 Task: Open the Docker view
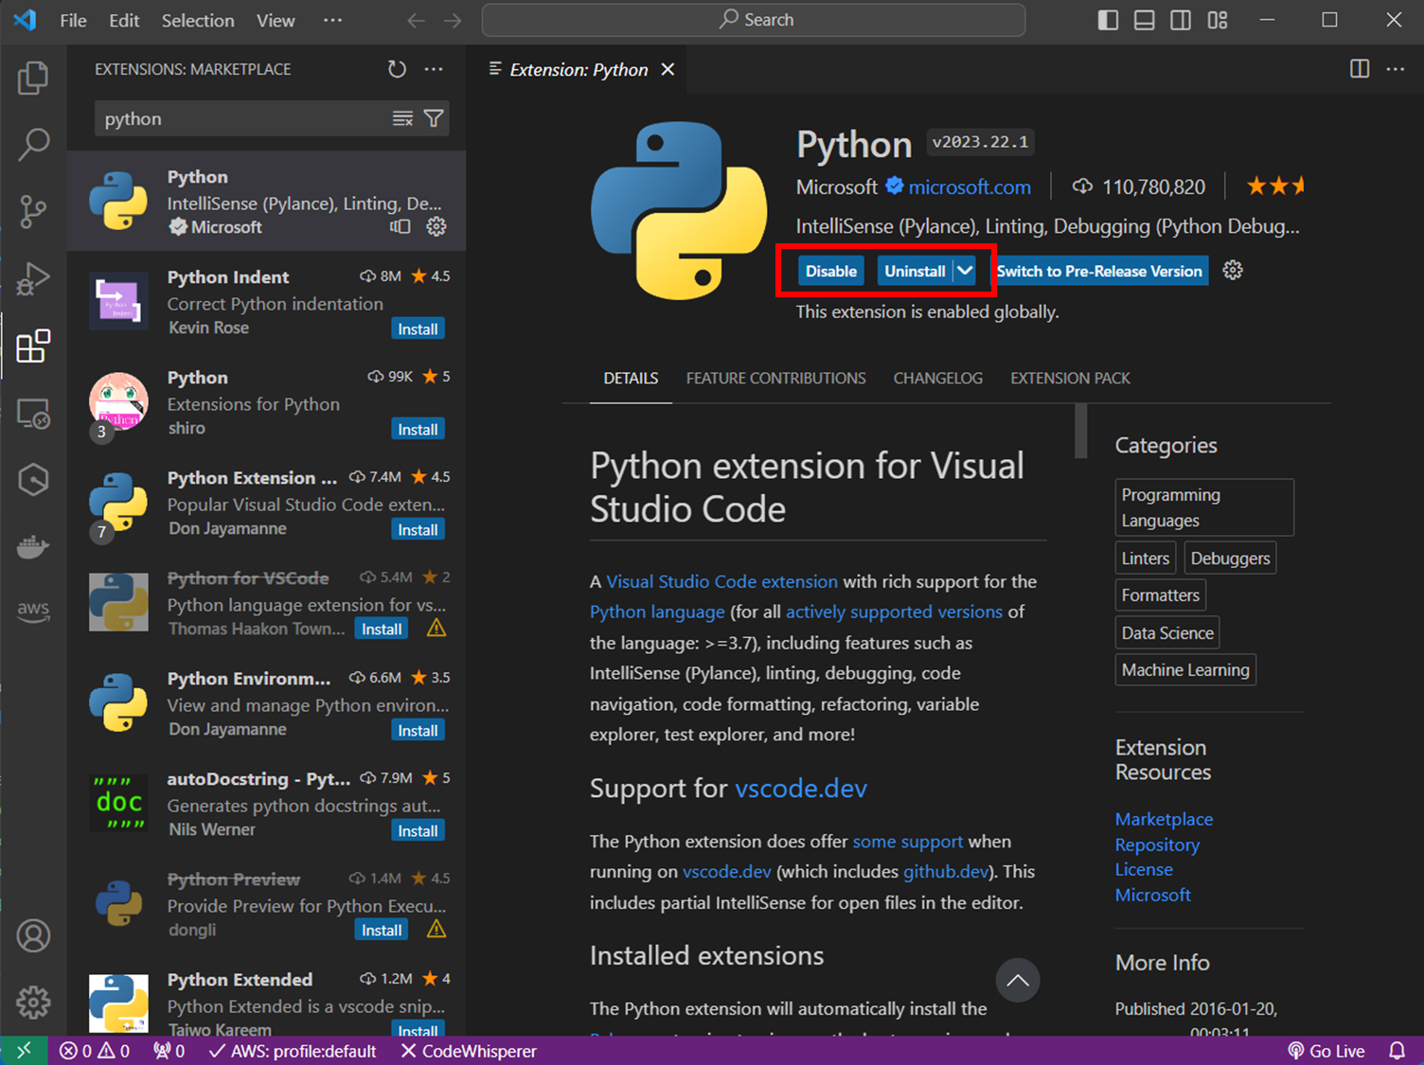point(33,547)
